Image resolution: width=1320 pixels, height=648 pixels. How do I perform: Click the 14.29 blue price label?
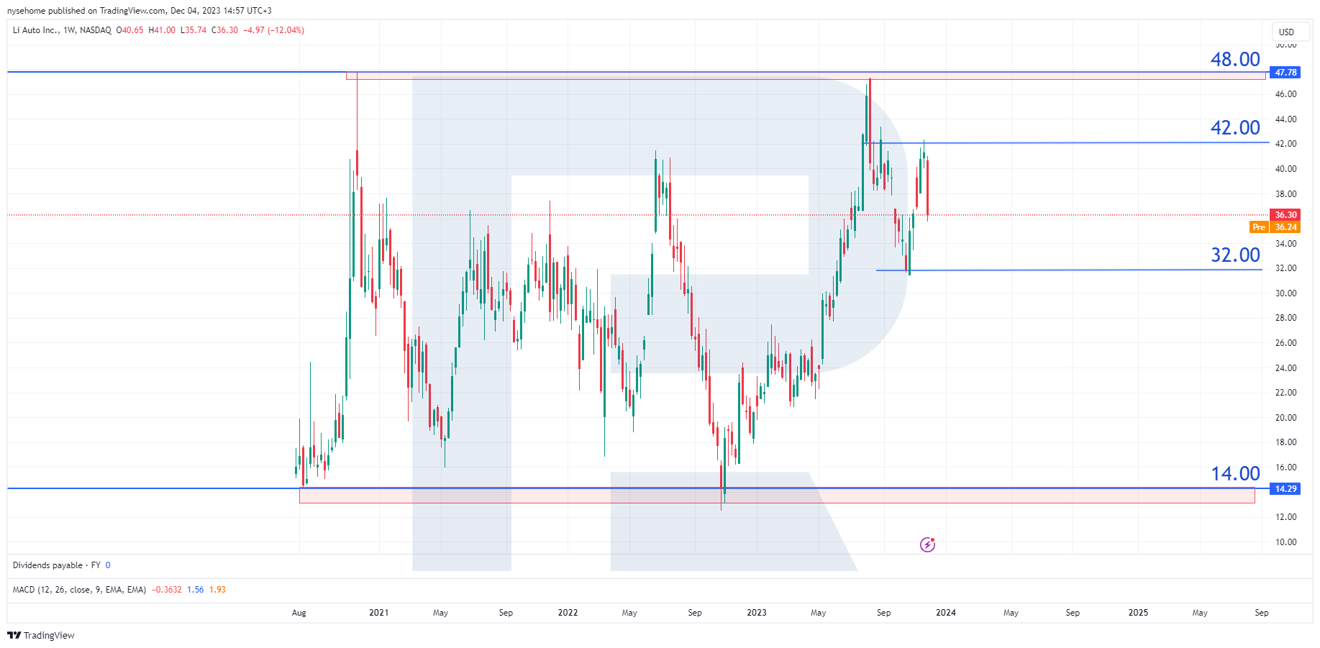(1285, 489)
